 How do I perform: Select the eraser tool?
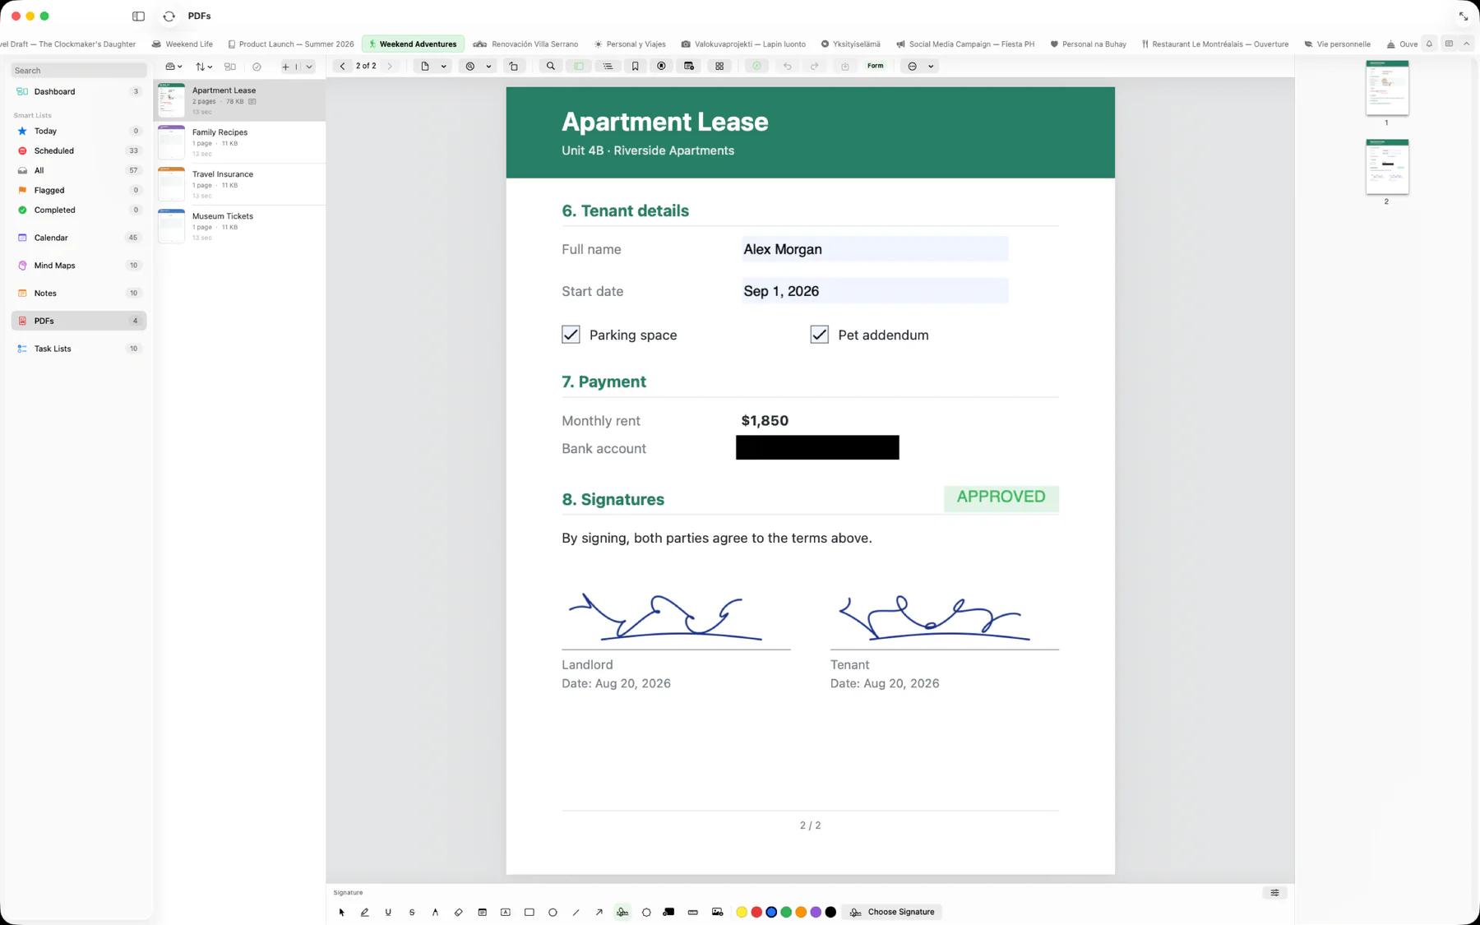[x=459, y=912]
